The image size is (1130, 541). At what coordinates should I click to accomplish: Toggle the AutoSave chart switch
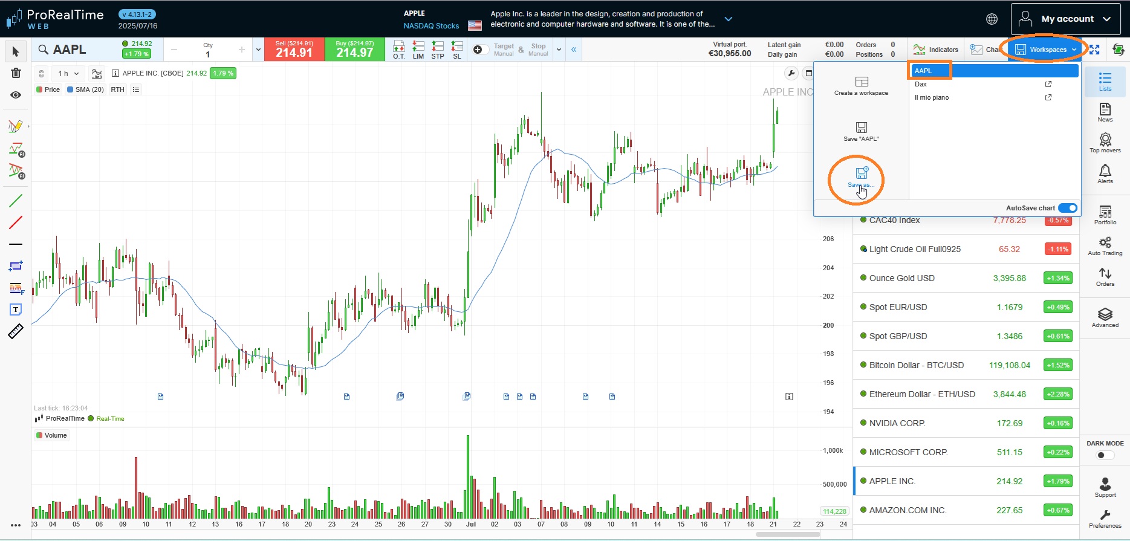1068,208
